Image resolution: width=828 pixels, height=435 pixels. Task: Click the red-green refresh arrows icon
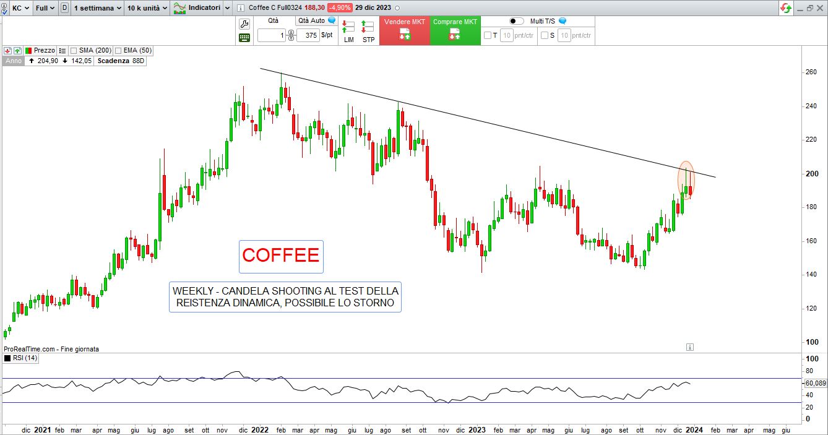[x=786, y=8]
